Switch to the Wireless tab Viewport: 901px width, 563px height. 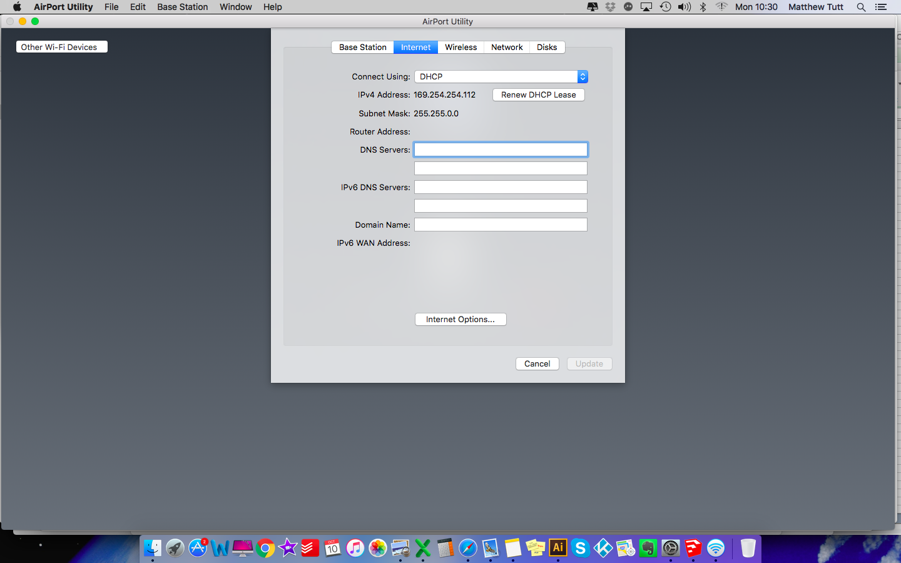461,48
